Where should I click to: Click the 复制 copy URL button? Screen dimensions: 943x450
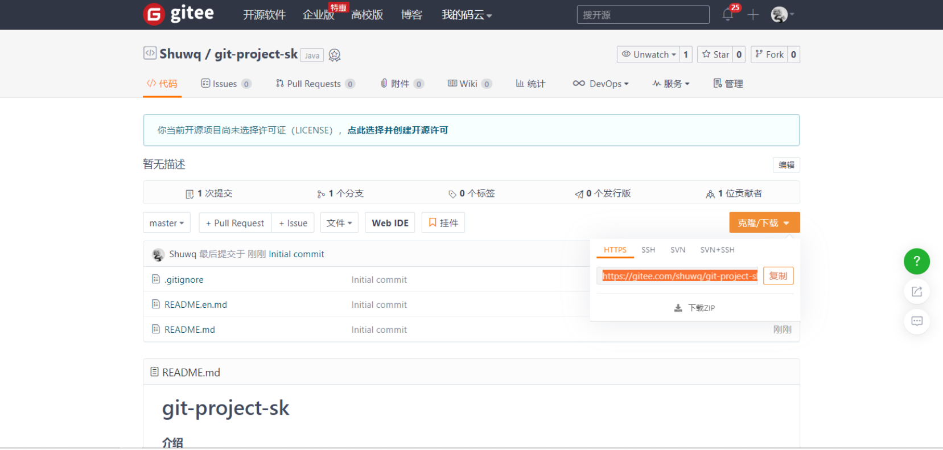click(x=777, y=276)
